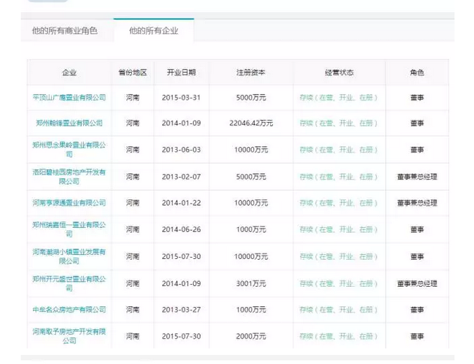
Task: Open the 河南取予房地产开发有限公司 link
Action: (69, 335)
